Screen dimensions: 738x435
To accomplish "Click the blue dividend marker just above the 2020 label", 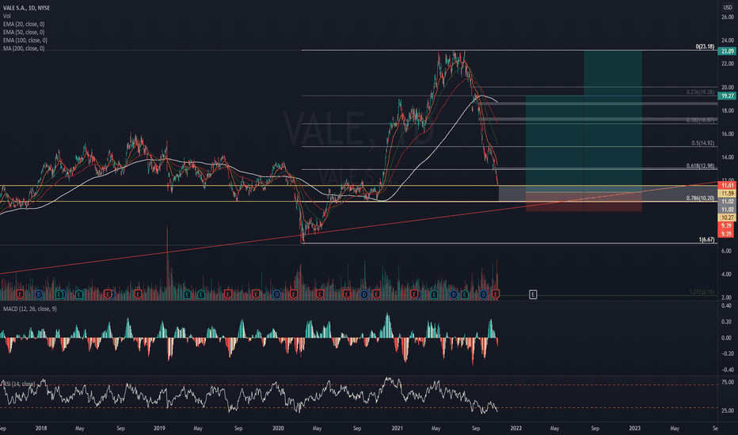I will point(276,294).
